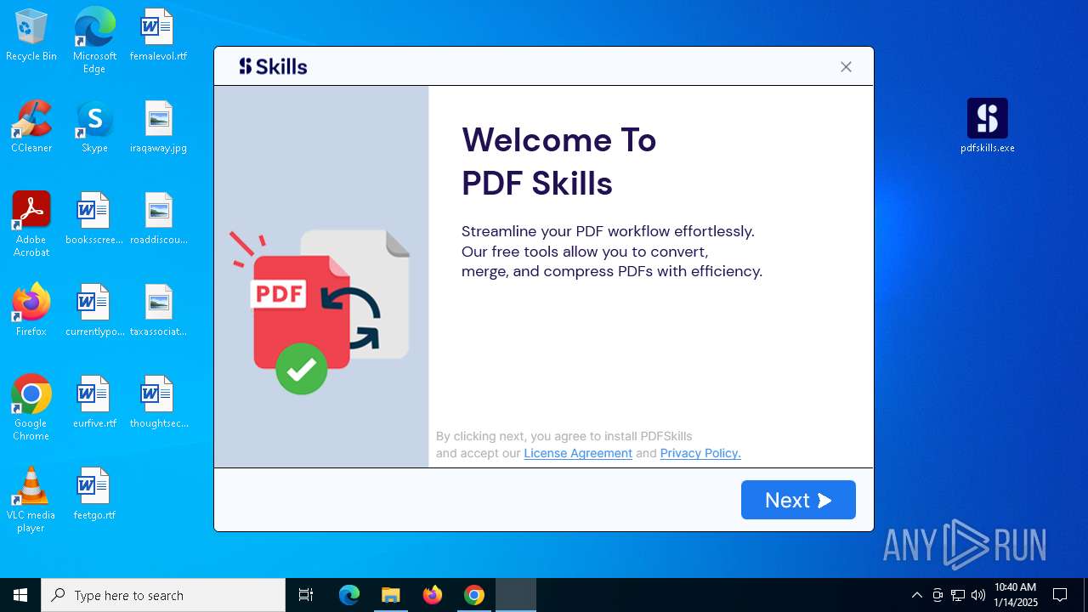Click the 'Streamline your PDF workflow effortlessly.' text

click(608, 231)
